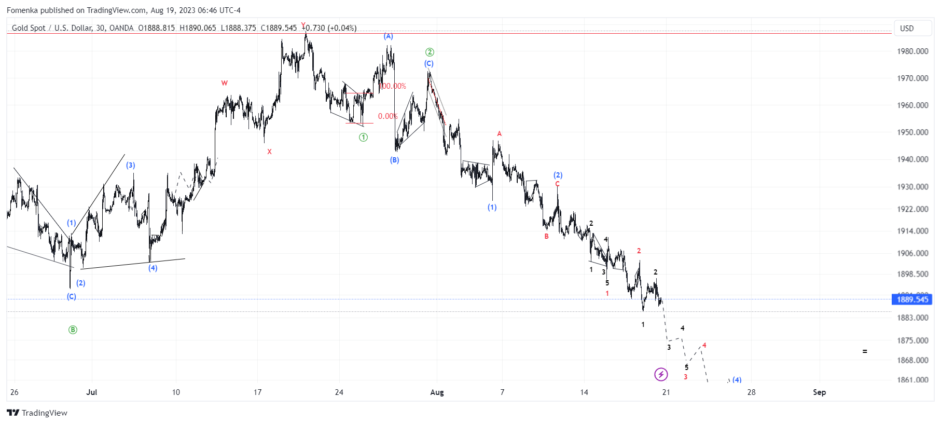This screenshot has height=424, width=941.
Task: Click the red X wave label
Action: point(269,152)
